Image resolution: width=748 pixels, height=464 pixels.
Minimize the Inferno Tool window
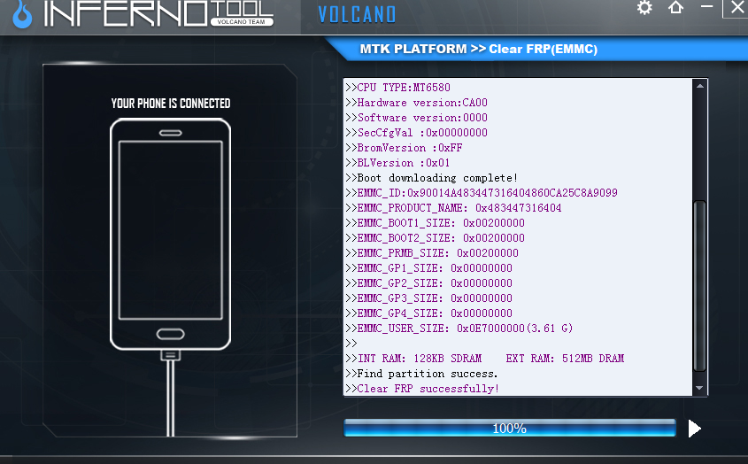tap(706, 8)
